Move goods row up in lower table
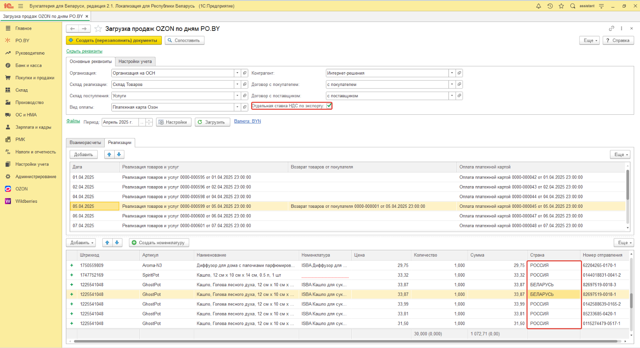The width and height of the screenshot is (640, 348). [x=107, y=242]
